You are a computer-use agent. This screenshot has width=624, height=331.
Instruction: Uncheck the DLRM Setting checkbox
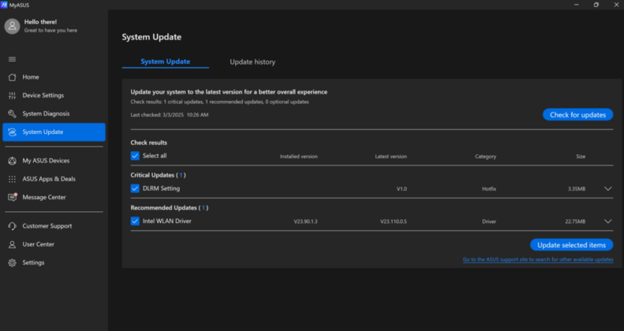point(135,188)
